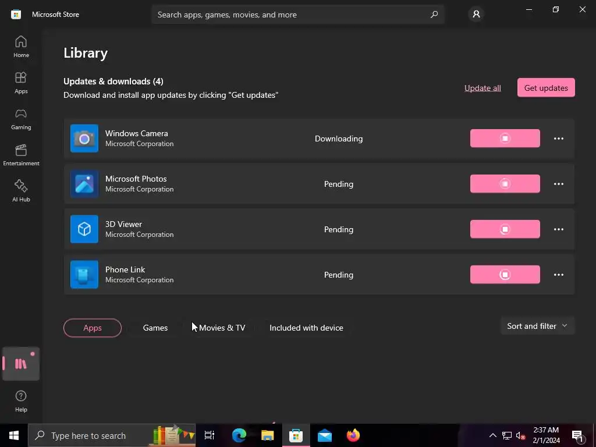Open more options for 3D Viewer
Image resolution: width=596 pixels, height=447 pixels.
[x=558, y=229]
